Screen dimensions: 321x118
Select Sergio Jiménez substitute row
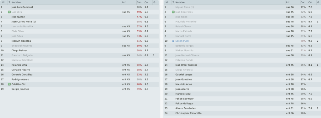pos(79,89)
